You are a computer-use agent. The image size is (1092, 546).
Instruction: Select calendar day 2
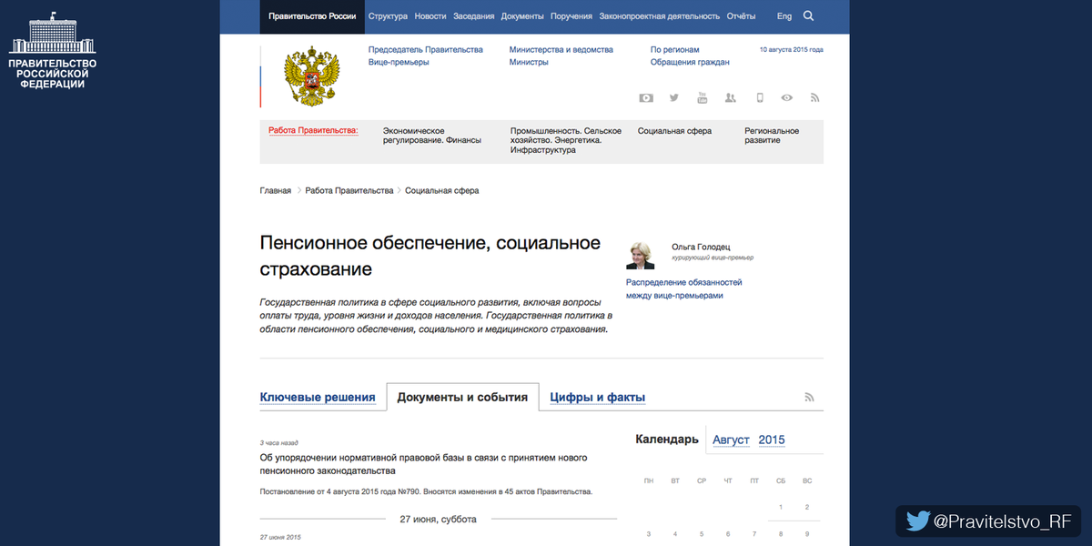[x=807, y=507]
